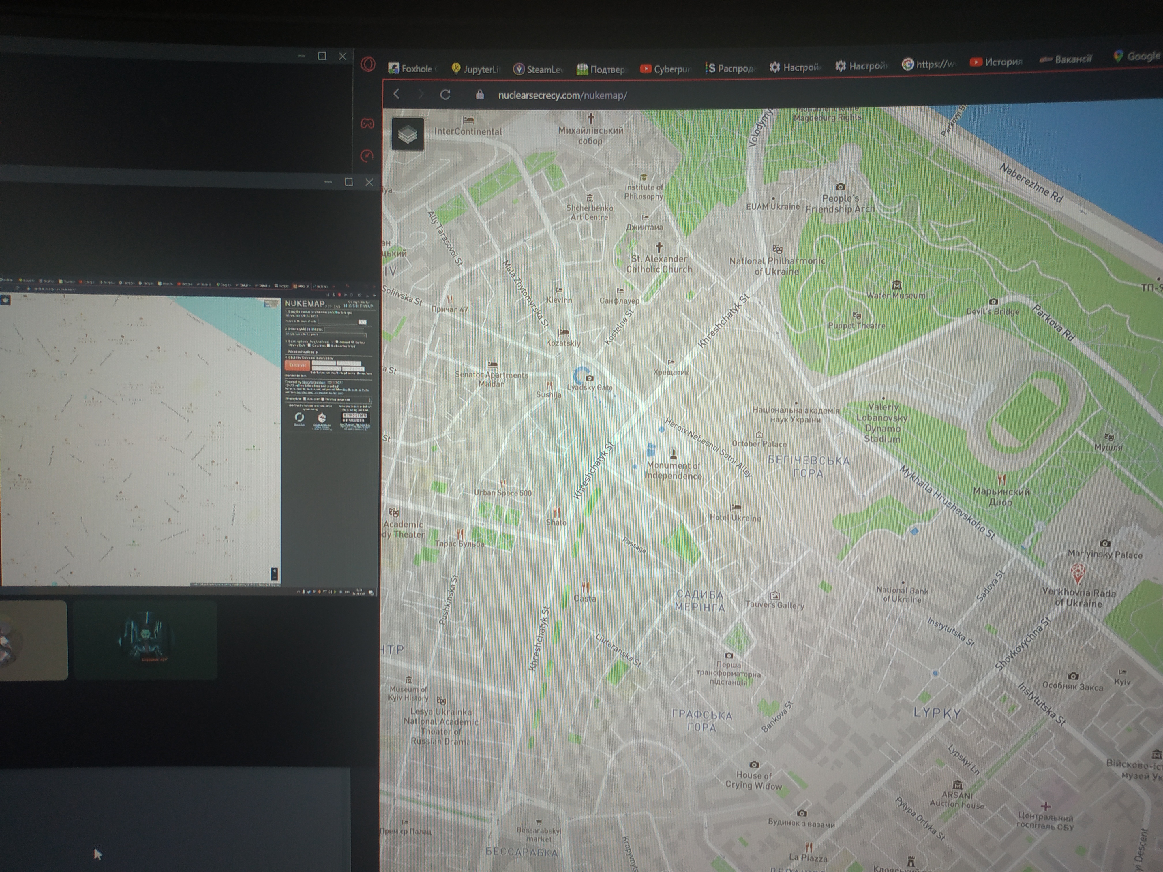
Task: Click the People's Friendship Arch camera marker
Action: click(840, 187)
